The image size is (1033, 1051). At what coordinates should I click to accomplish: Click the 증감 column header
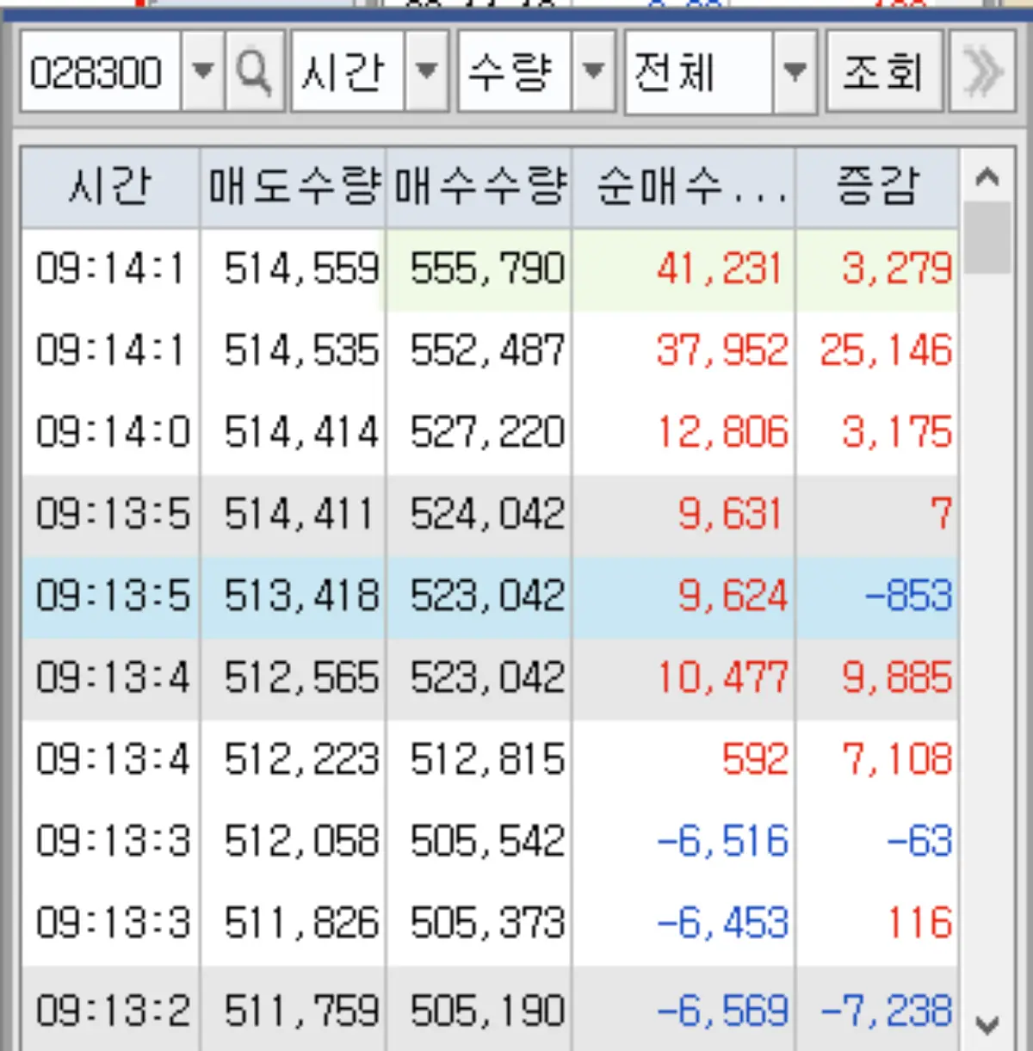tap(876, 185)
